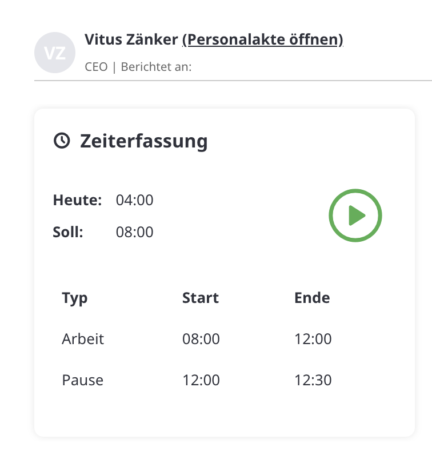Image resolution: width=432 pixels, height=471 pixels.
Task: Click the Typ column header
Action: tap(75, 298)
